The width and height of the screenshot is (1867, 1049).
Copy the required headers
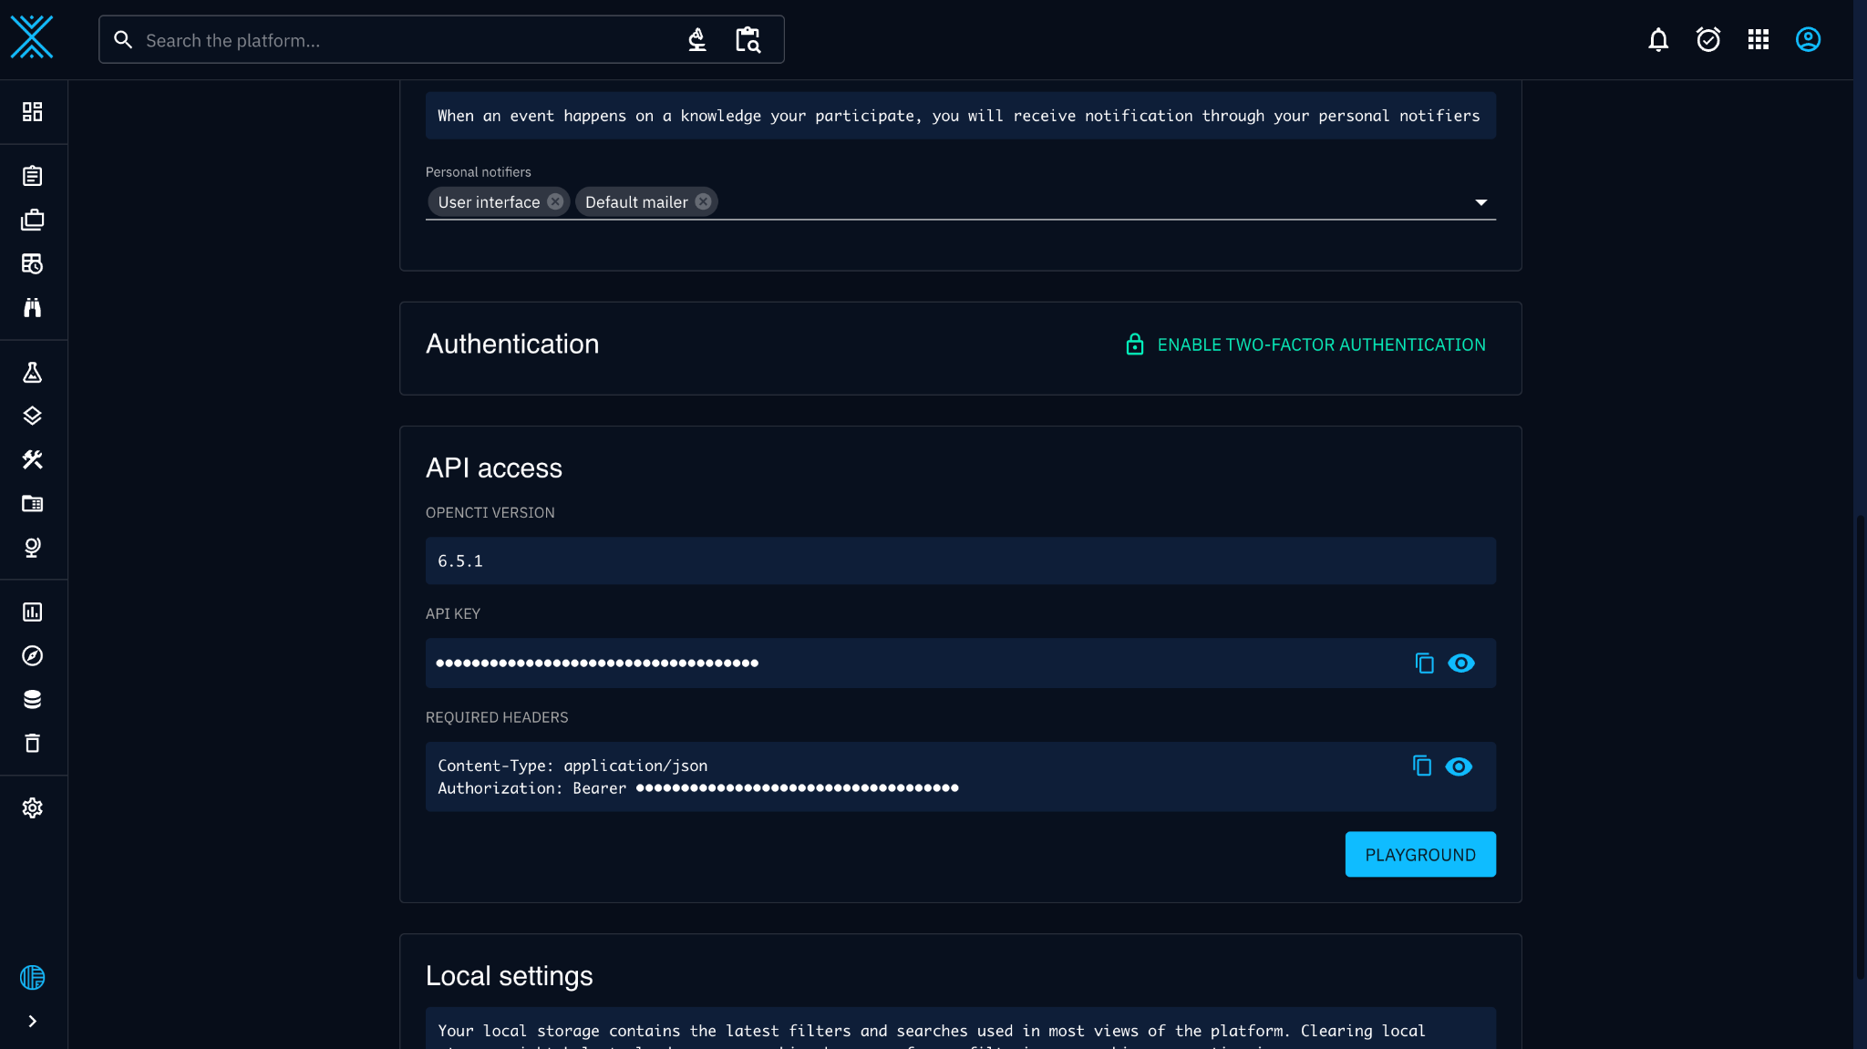[1422, 766]
